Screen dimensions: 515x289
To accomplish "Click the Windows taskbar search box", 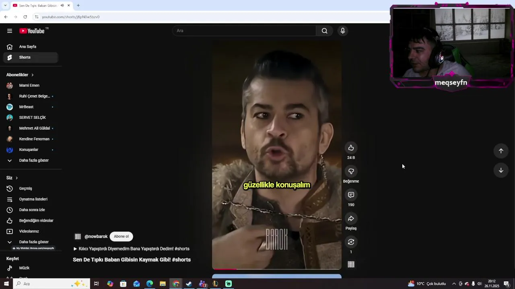I will tap(51, 284).
